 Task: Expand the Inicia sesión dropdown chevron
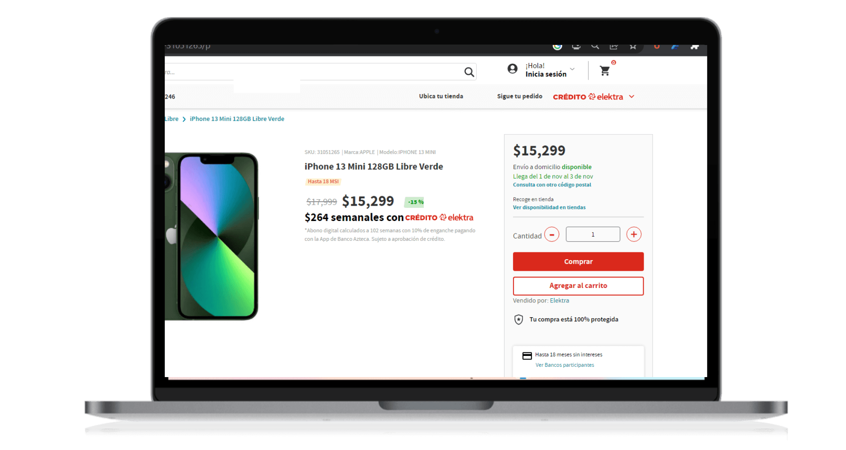(x=572, y=69)
